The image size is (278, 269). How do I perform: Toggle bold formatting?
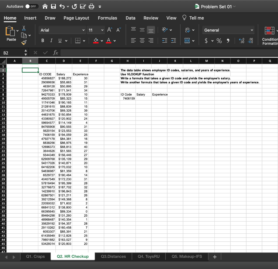[x=42, y=40]
